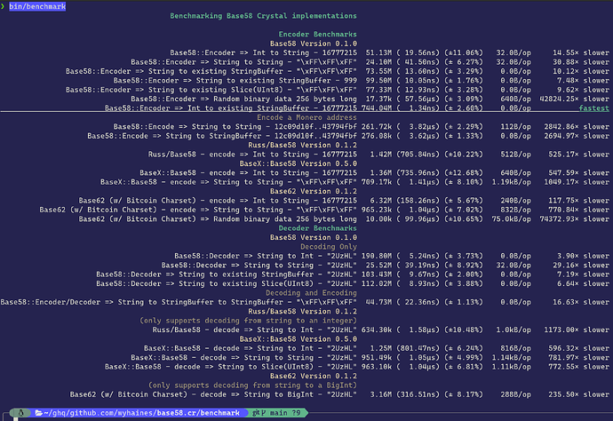Viewport: 613px width, 421px height.
Task: Click the 51.13M iterations value
Action: (378, 52)
